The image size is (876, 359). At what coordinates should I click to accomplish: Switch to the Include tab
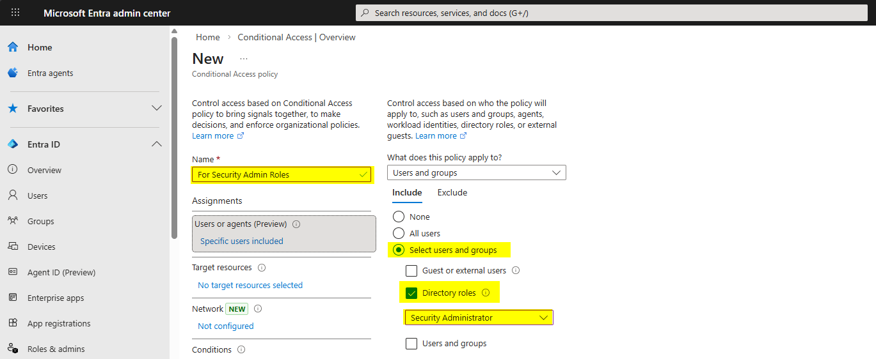click(407, 192)
